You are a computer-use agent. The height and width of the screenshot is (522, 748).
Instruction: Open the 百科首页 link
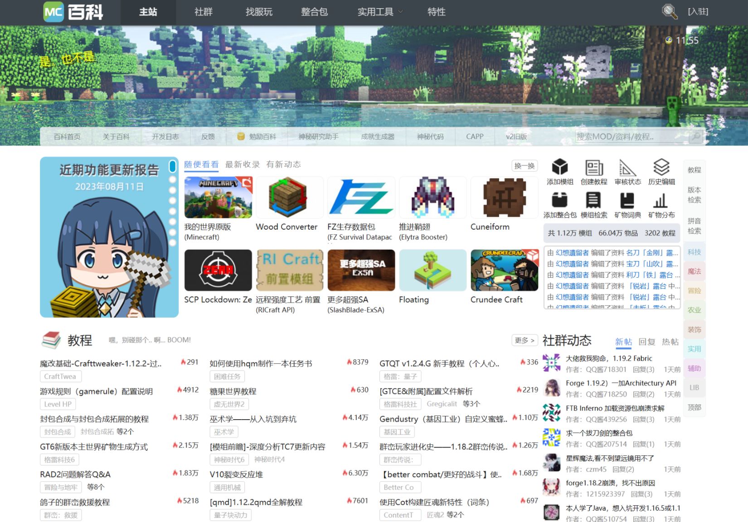67,136
